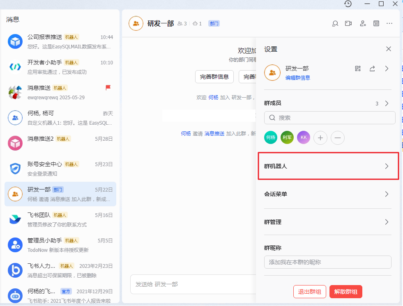Open history clock icon in title bar

348,4
